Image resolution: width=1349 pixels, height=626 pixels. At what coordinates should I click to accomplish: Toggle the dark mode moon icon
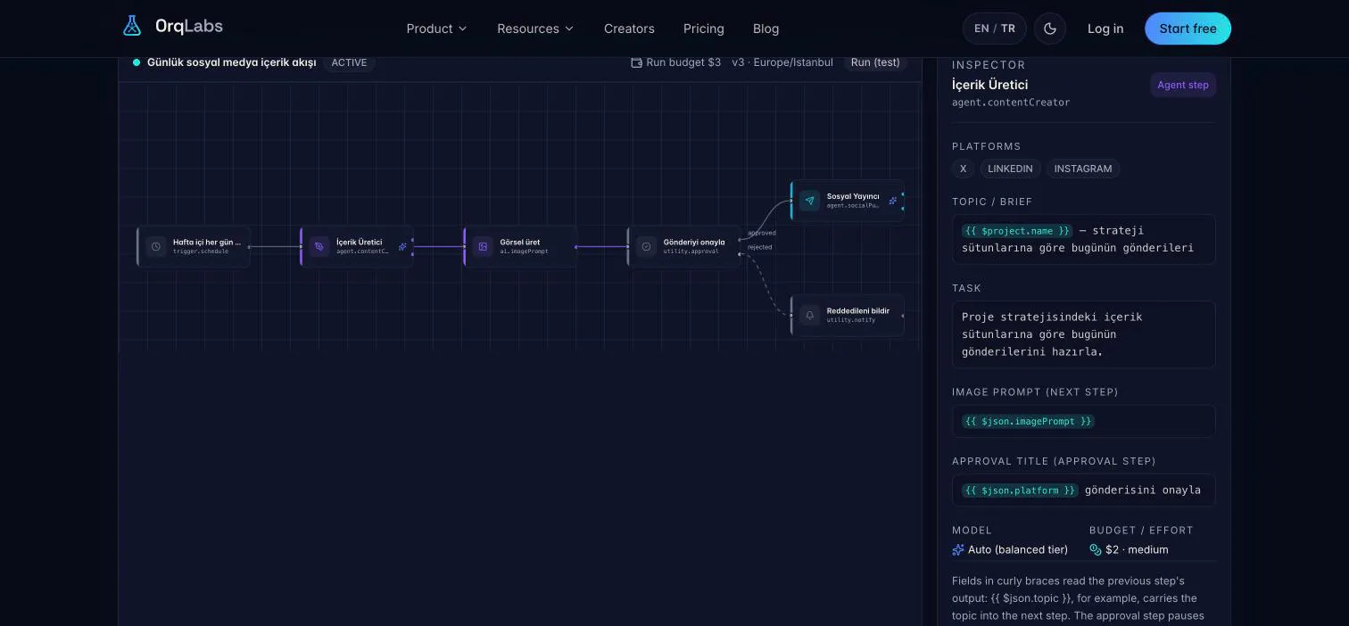point(1050,29)
